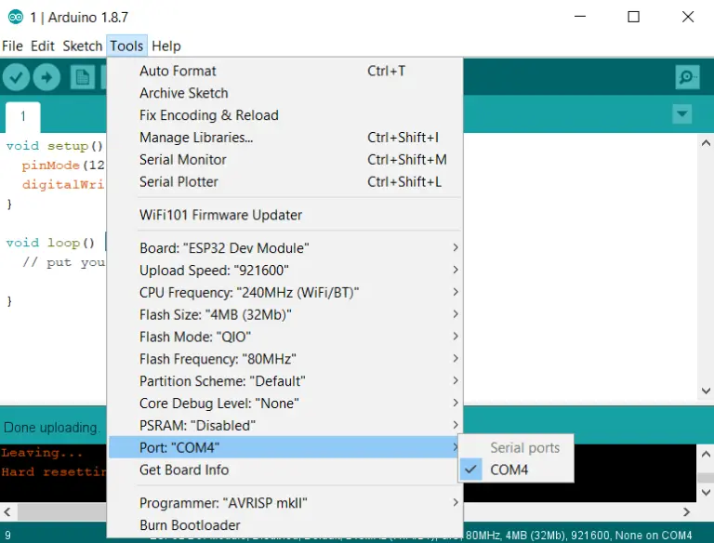Click the void setup() code line
714x543 pixels.
[55, 146]
